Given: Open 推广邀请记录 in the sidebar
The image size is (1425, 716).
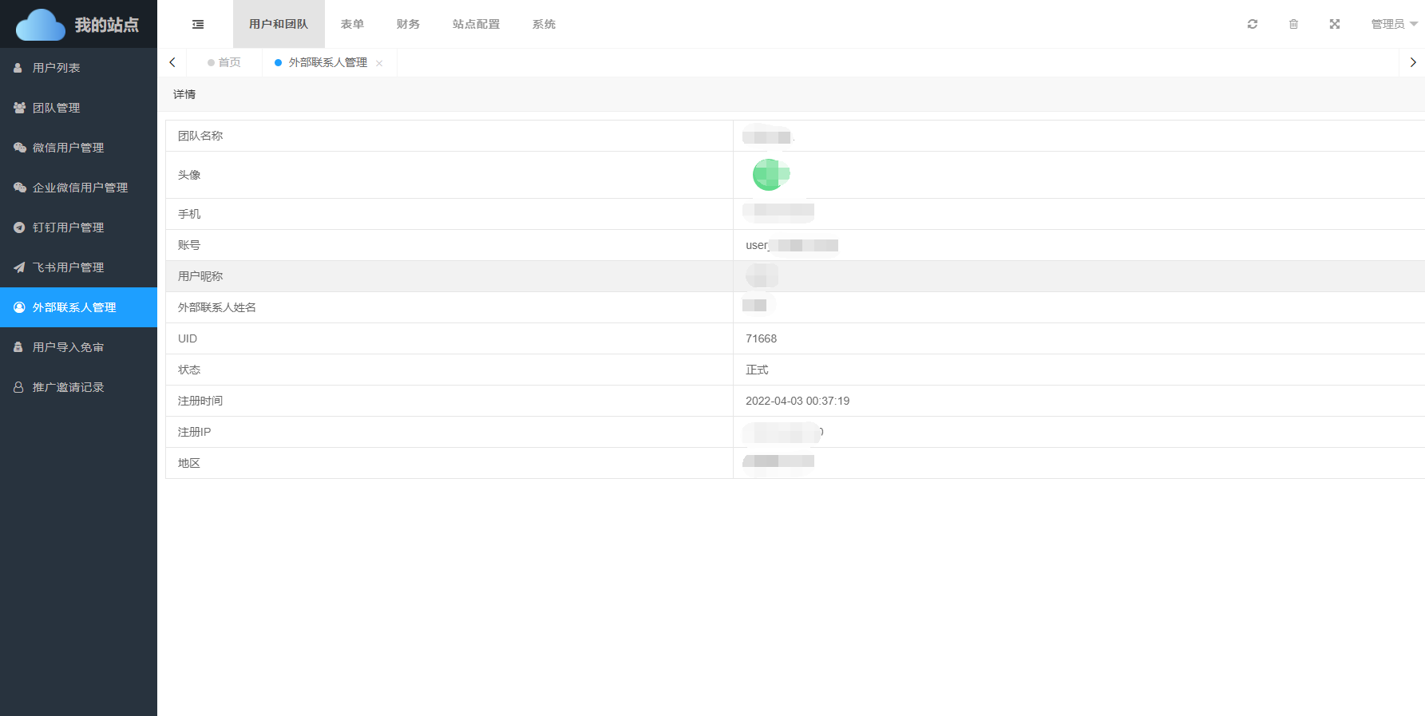Looking at the screenshot, I should tap(68, 387).
